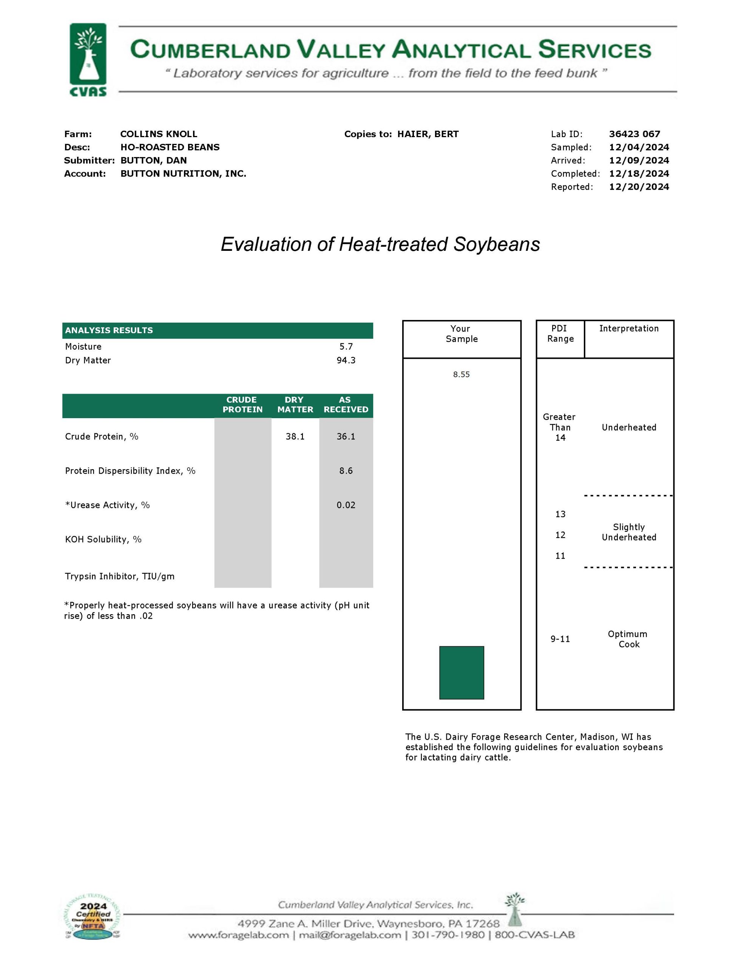Click Copies to HAIER, BERT
747x967 pixels.
(x=401, y=134)
